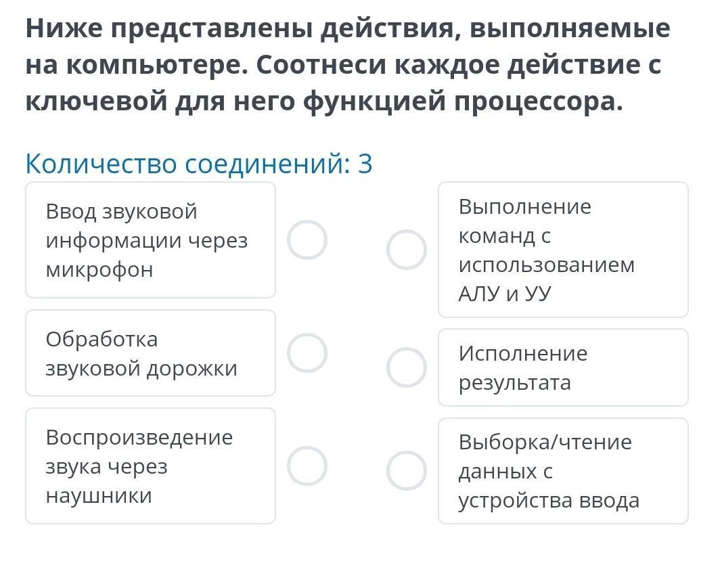722x561 pixels.
Task: Click the 'Выборка/чтение данных с устройства ввода' card
Action: click(563, 471)
